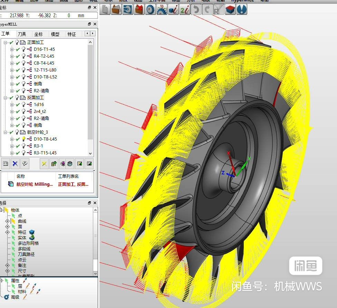
Task: Toggle lightbulb visibility for D10-T8-L45 under 航空叶轮_3
Action: pos(23,139)
